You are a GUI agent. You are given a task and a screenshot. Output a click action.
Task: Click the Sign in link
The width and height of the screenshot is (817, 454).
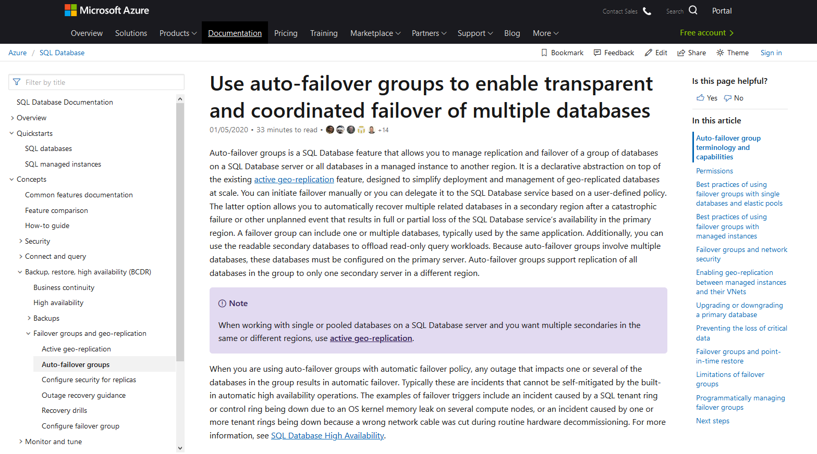[x=771, y=53]
